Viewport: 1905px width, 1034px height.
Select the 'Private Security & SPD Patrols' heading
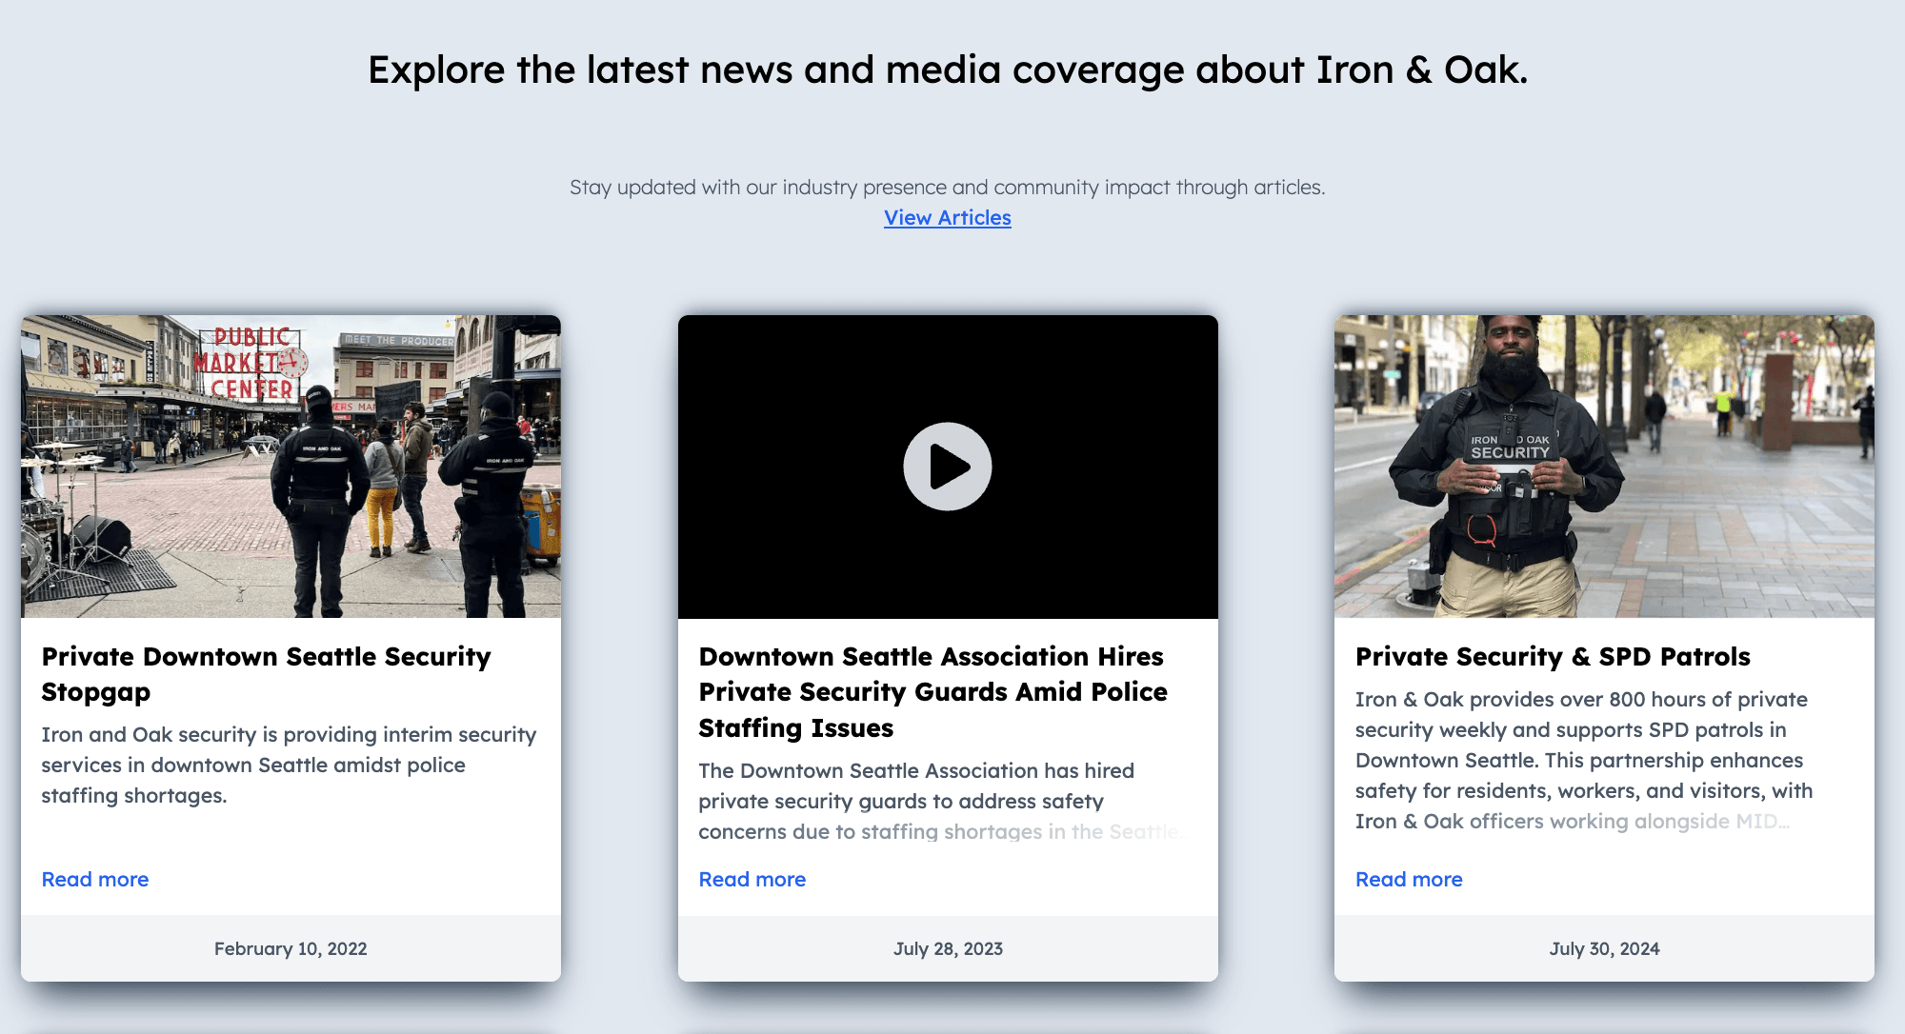click(x=1553, y=657)
